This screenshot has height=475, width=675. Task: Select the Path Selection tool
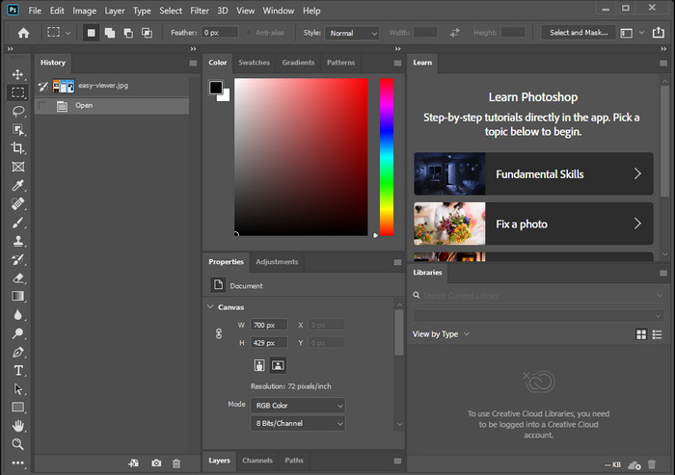point(17,389)
